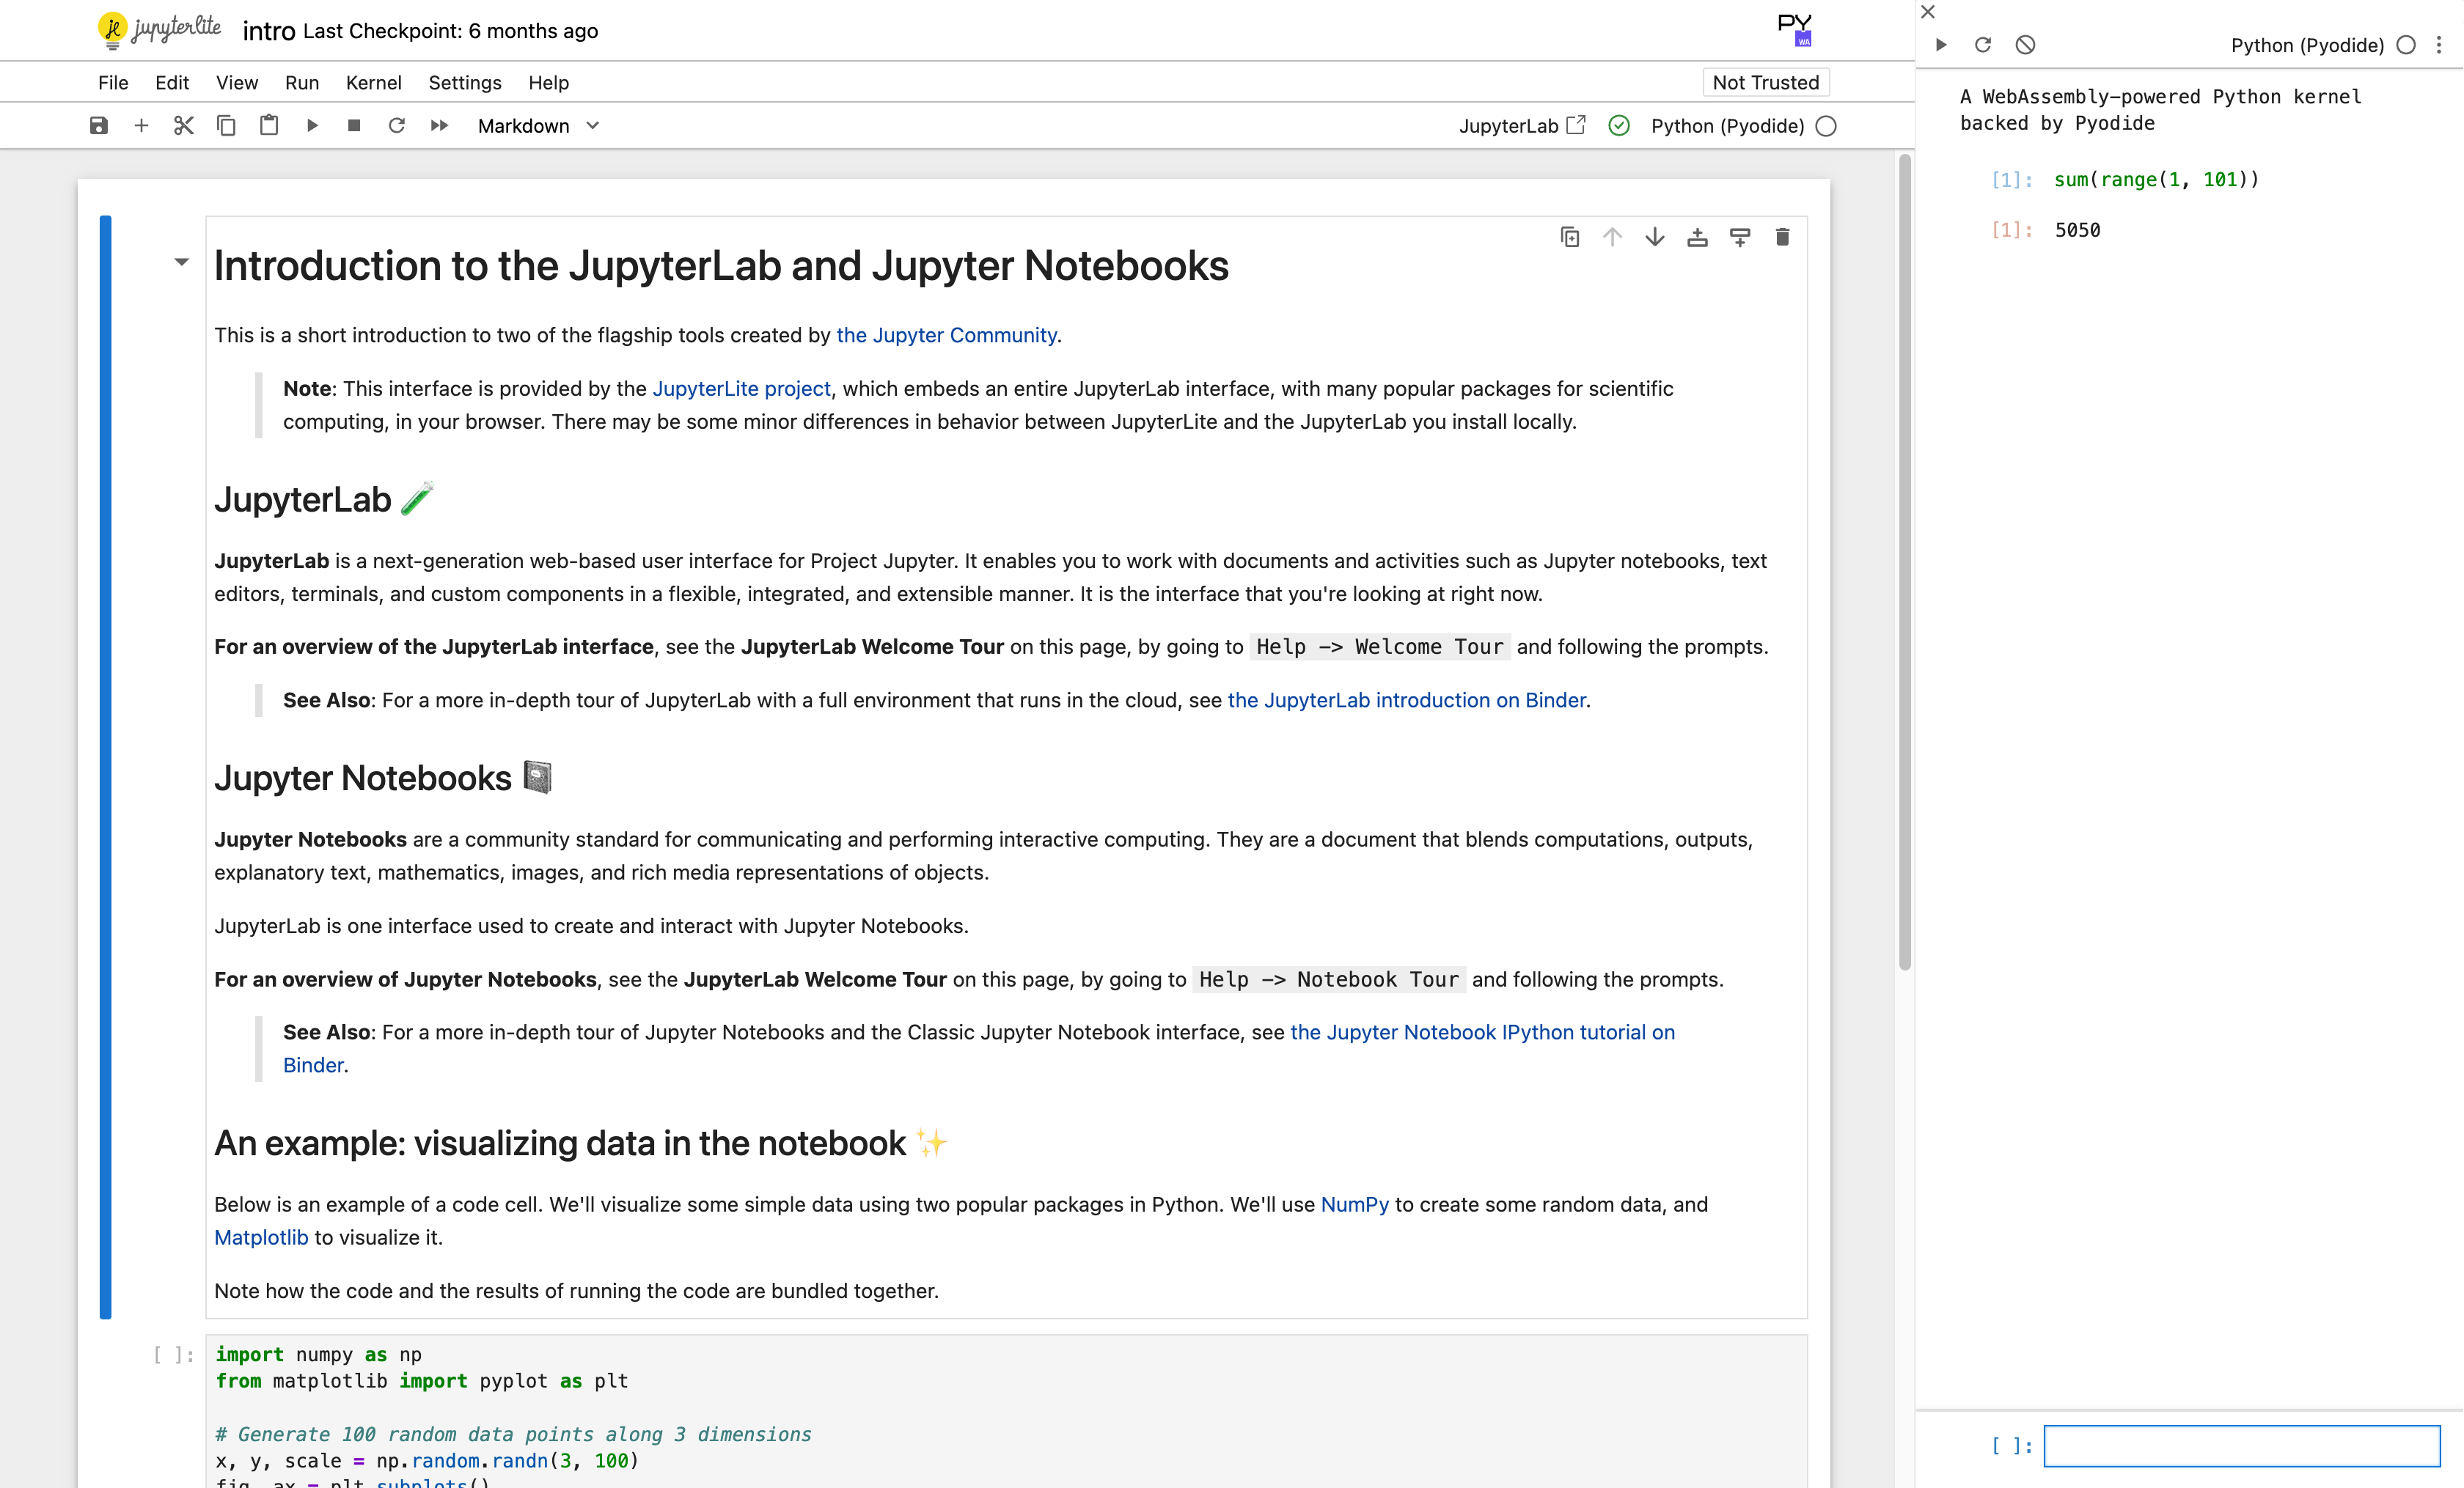The width and height of the screenshot is (2464, 1488).
Task: Open the Settings menu
Action: click(x=465, y=83)
